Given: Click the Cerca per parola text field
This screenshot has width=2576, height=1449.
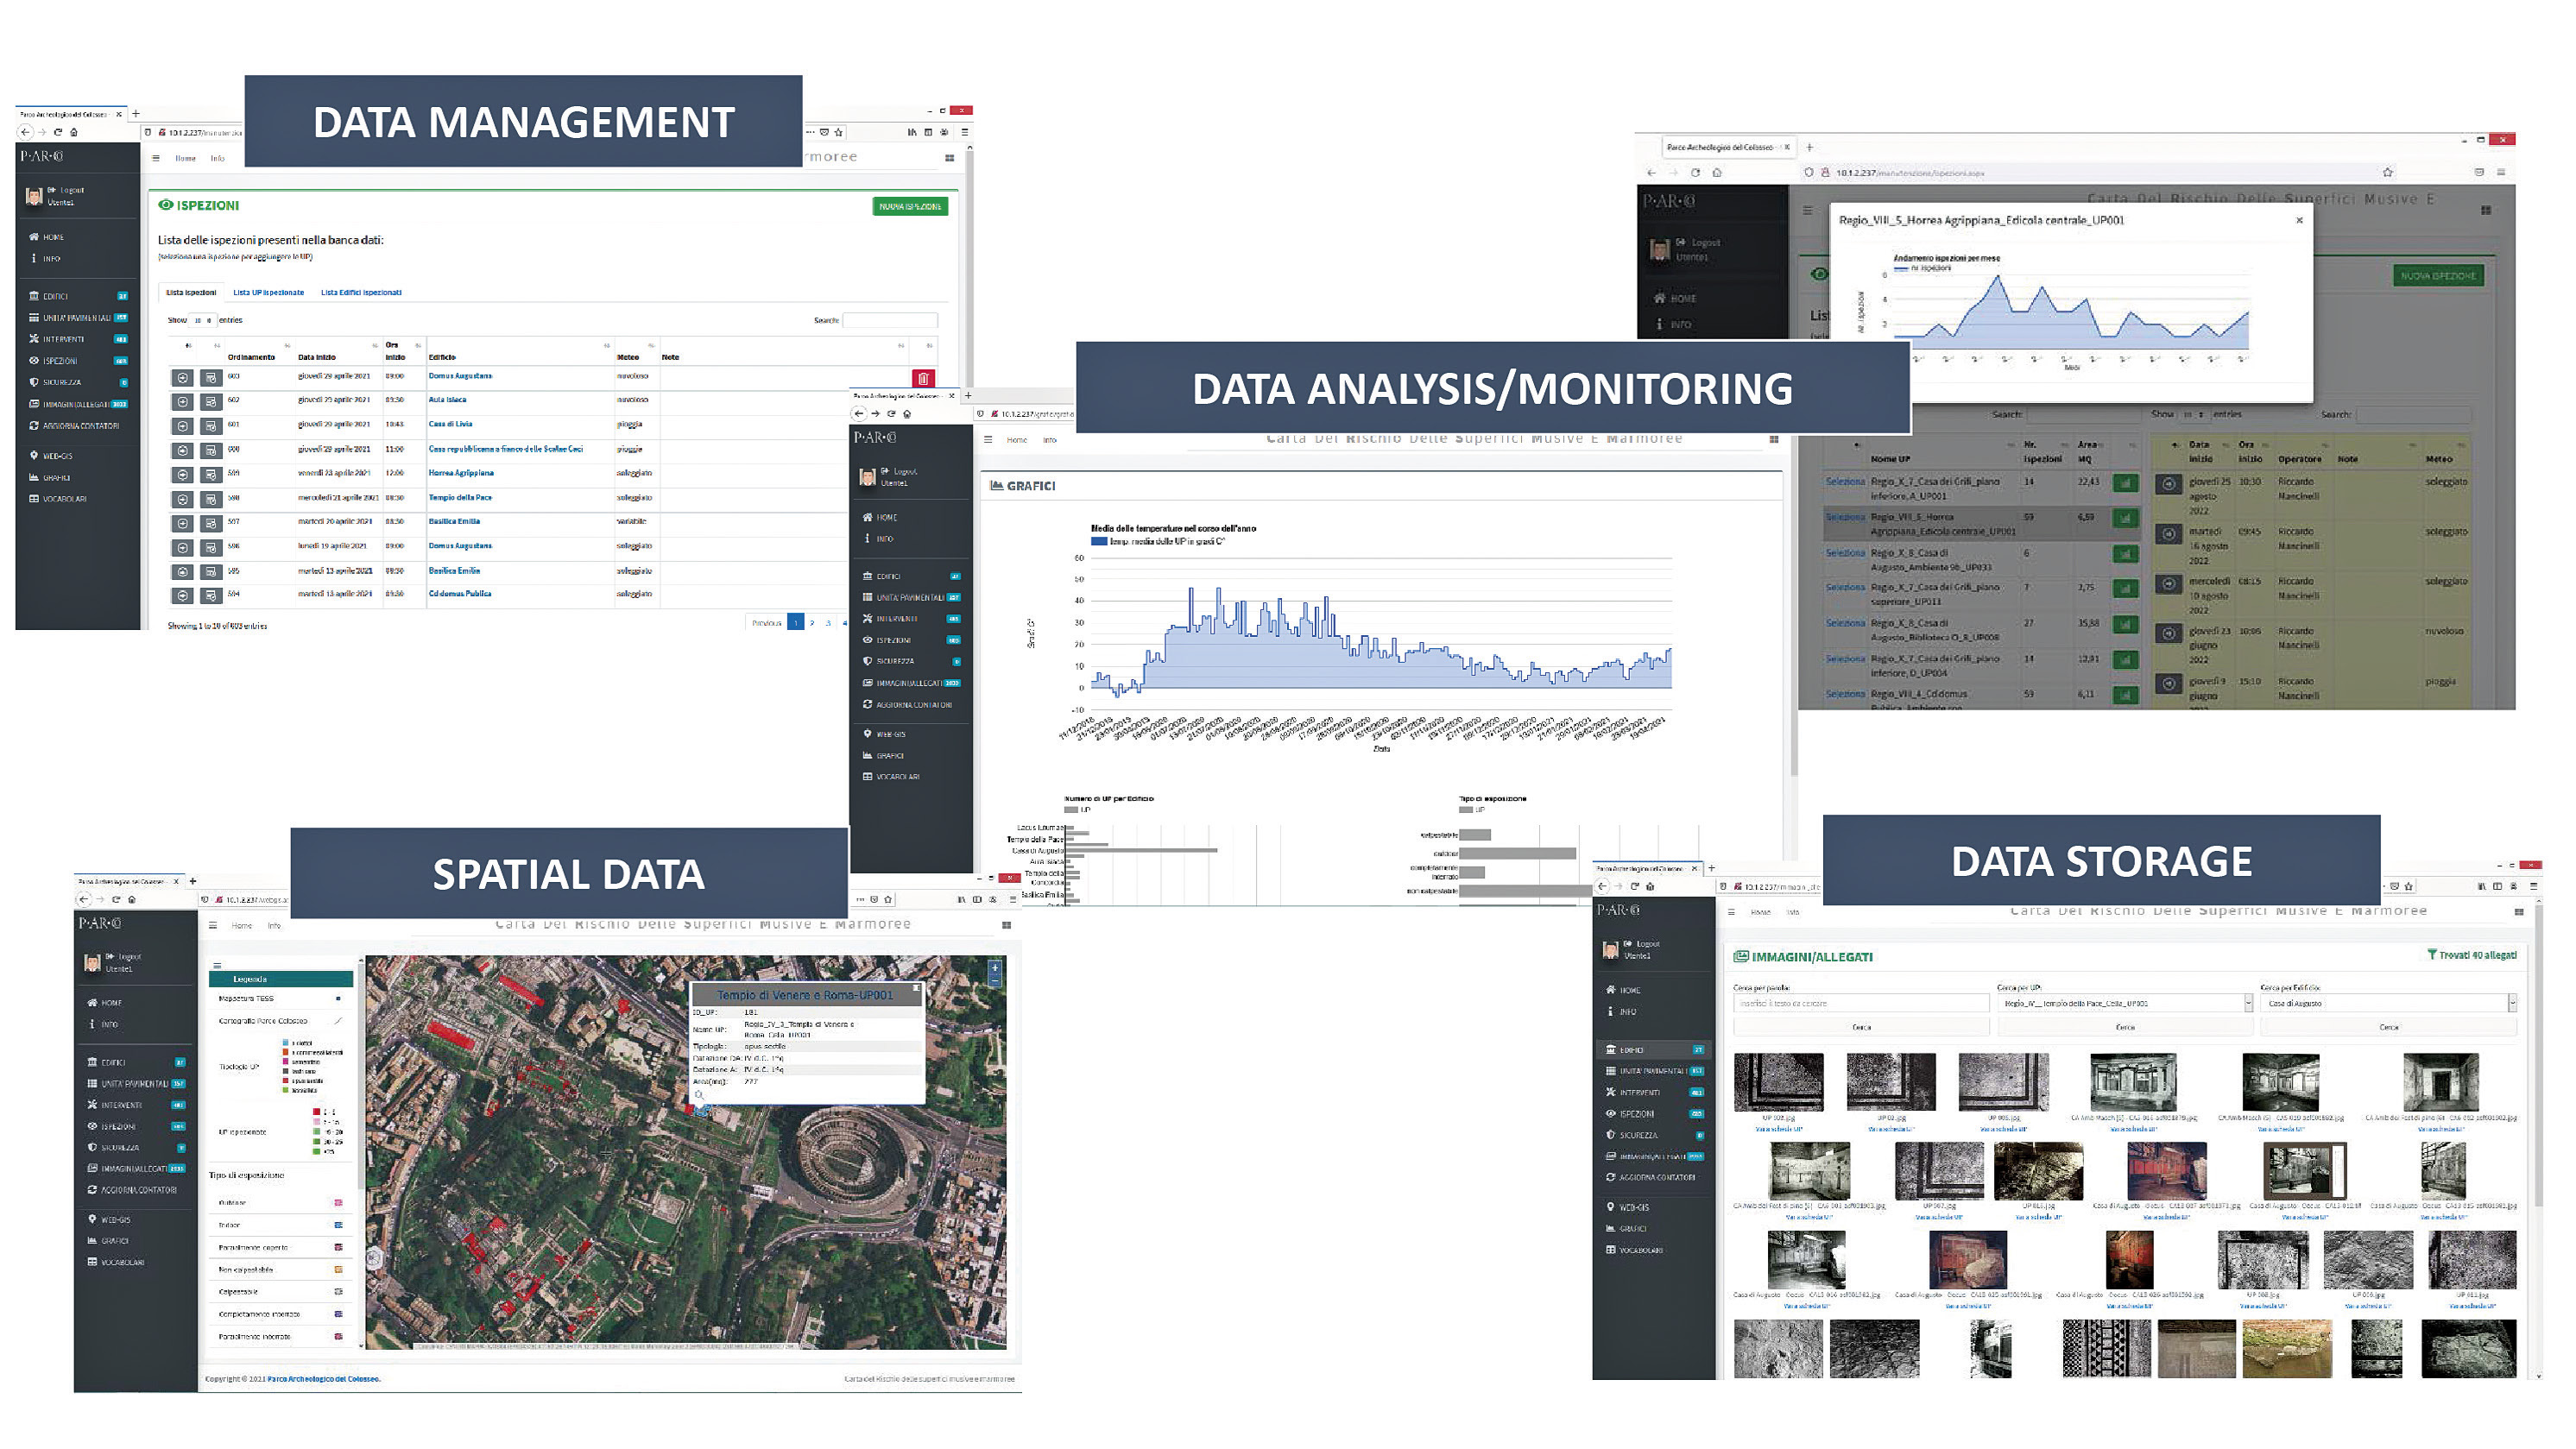Looking at the screenshot, I should [x=1861, y=1003].
